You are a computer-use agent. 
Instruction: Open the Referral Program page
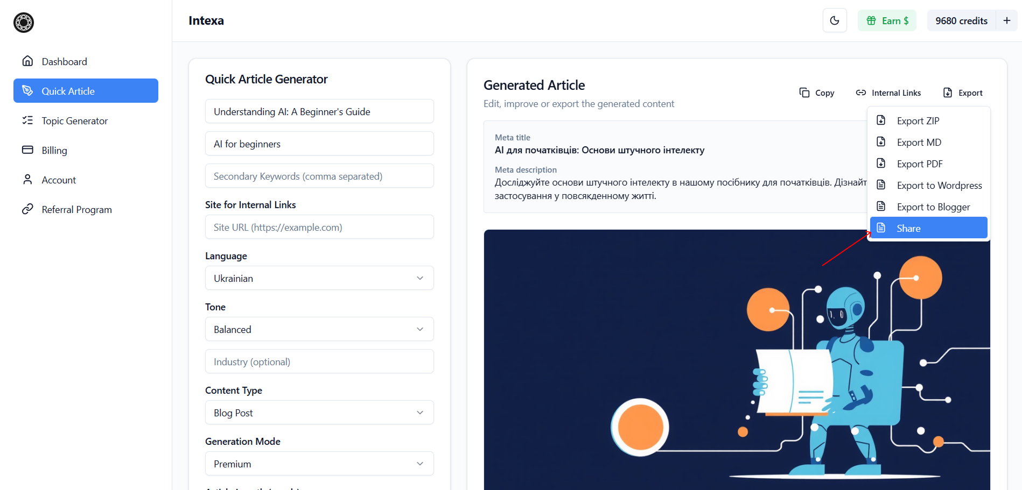coord(76,209)
